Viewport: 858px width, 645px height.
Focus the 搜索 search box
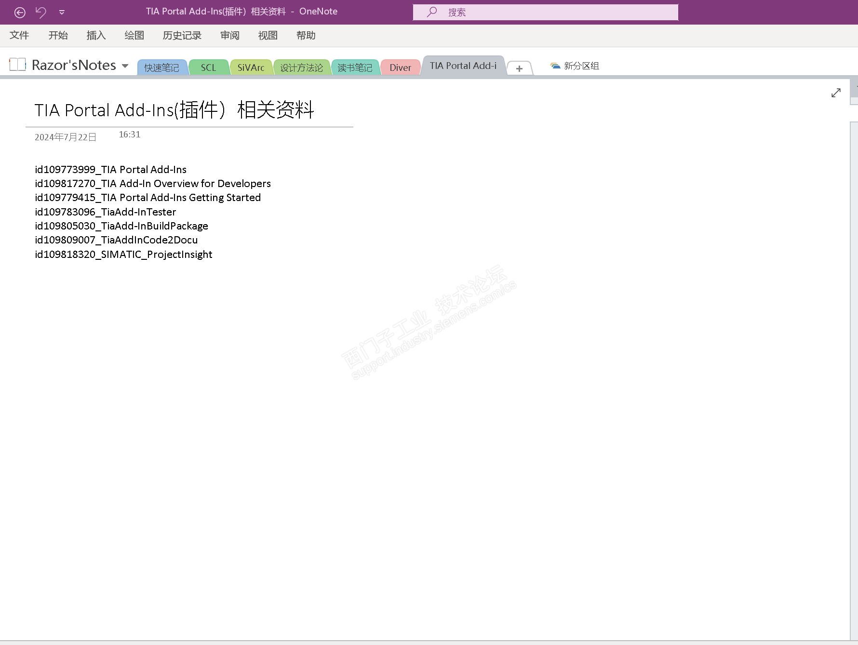[546, 12]
